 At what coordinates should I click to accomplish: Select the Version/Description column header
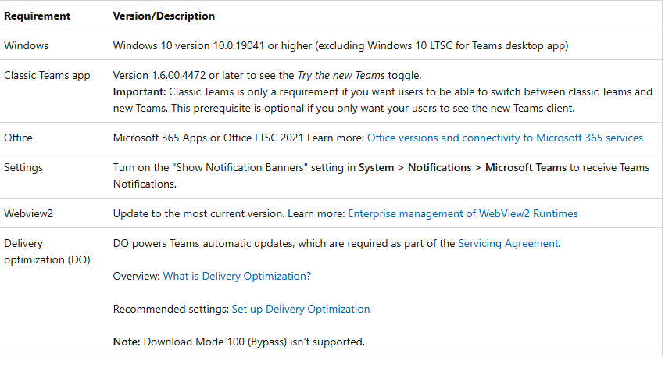pyautogui.click(x=163, y=16)
